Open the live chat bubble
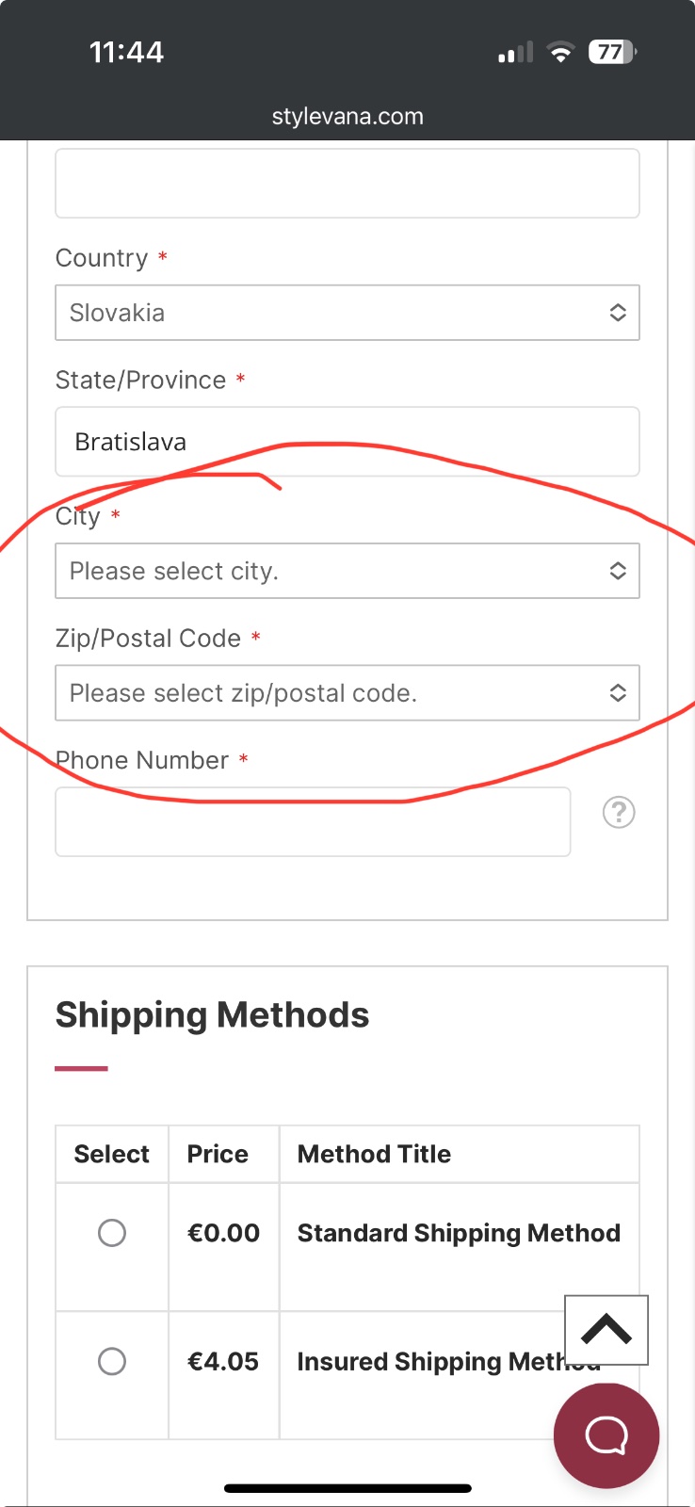 click(x=606, y=1435)
